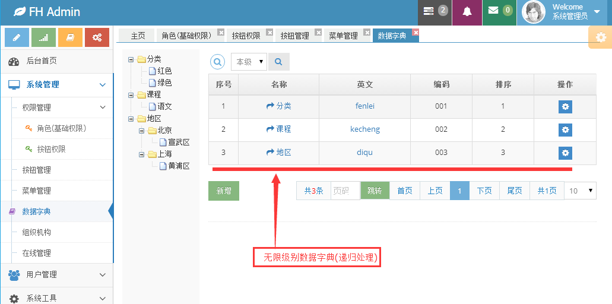Select 黄浦区 in the tree

[x=179, y=166]
